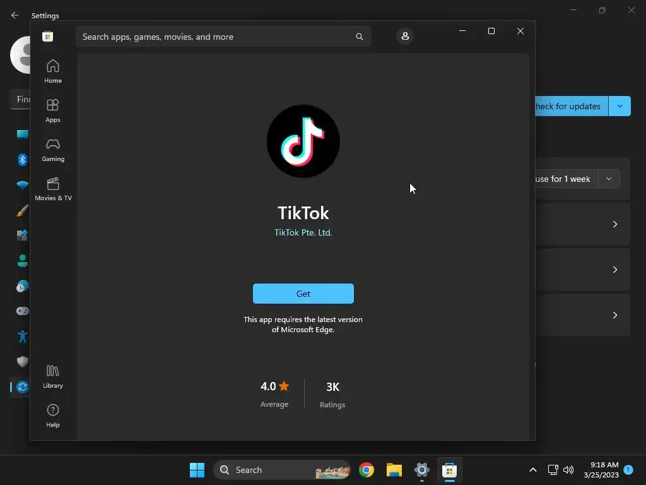Image resolution: width=646 pixels, height=485 pixels.
Task: Open volume control in system tray
Action: 568,470
